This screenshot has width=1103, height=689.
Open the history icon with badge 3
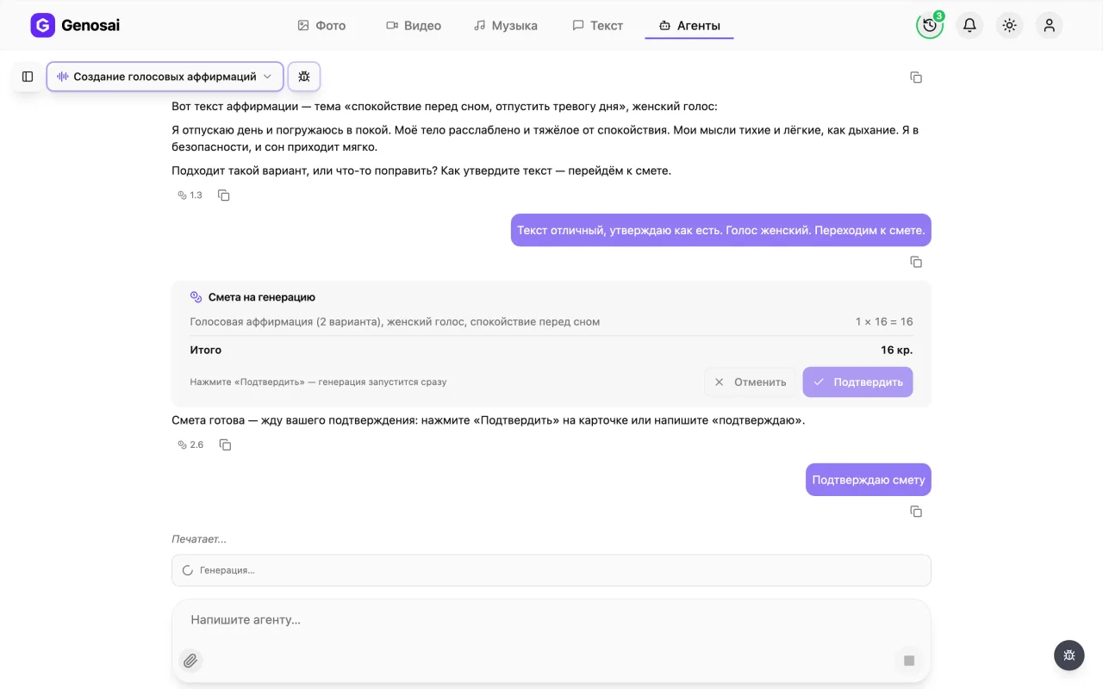tap(930, 25)
